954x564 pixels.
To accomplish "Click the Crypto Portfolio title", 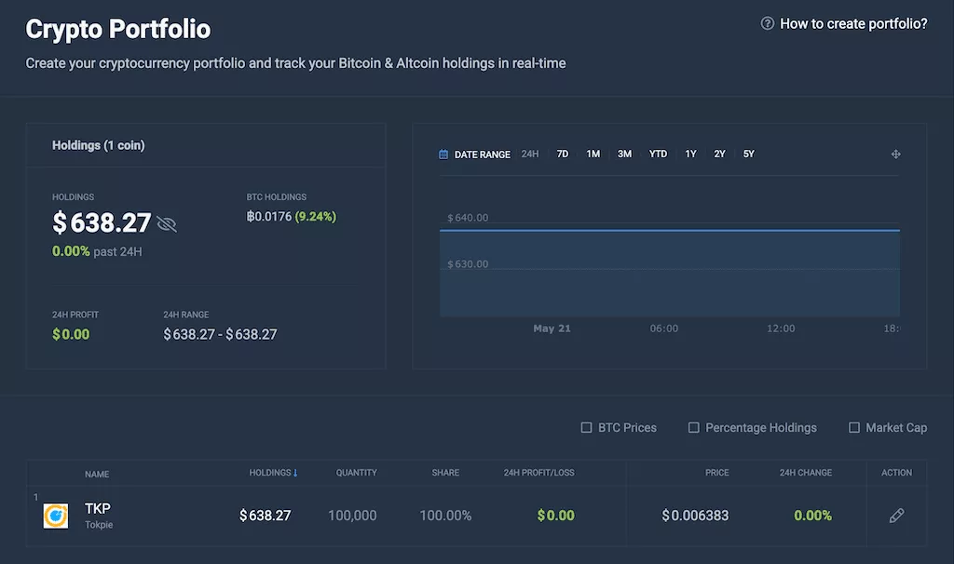I will click(118, 29).
